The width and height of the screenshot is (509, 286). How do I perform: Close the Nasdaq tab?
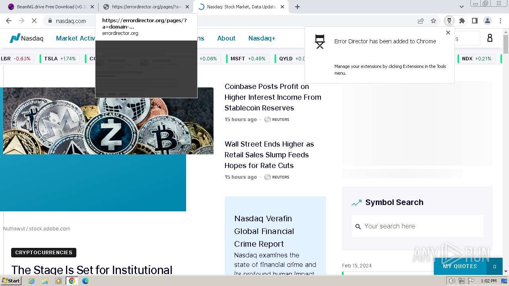[282, 7]
